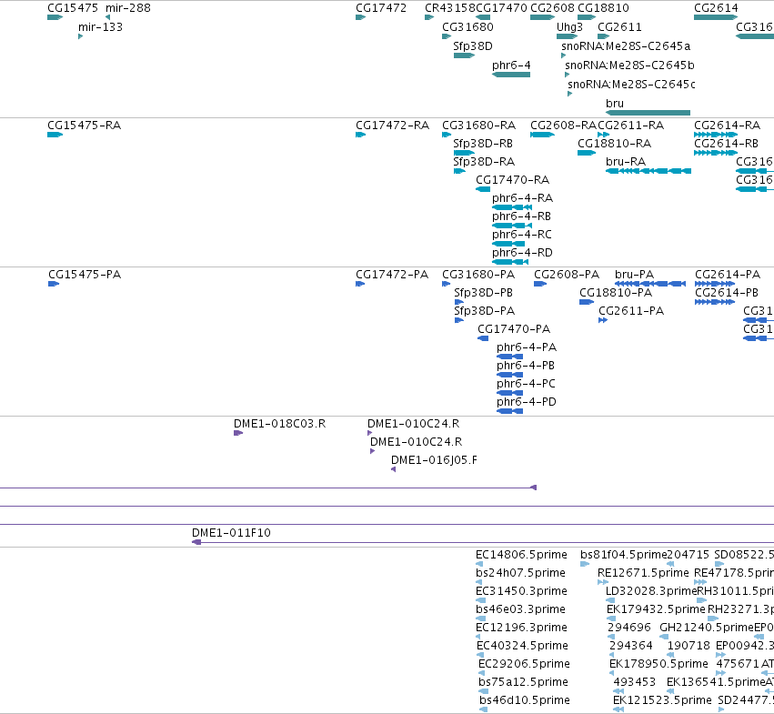The width and height of the screenshot is (774, 714).
Task: Select the CG18810-PA protein label
Action: (616, 293)
